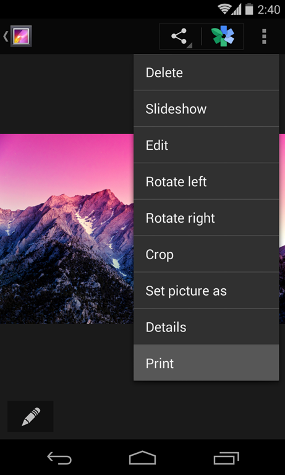The image size is (285, 475).
Task: Select Delete from the menu
Action: tap(206, 72)
